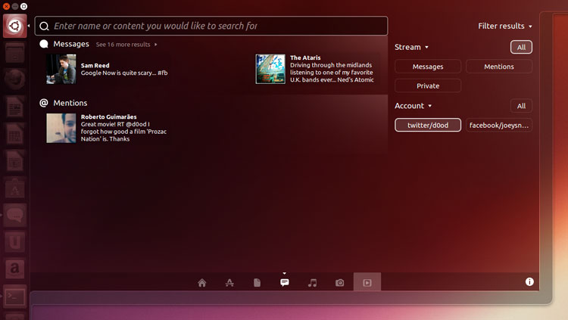This screenshot has height=320, width=568.
Task: Open the Music lens
Action: [312, 283]
